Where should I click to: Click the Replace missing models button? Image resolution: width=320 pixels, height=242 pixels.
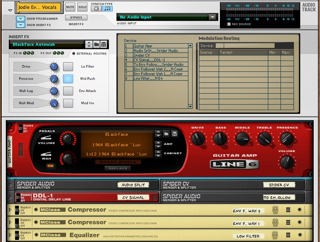click(x=118, y=168)
